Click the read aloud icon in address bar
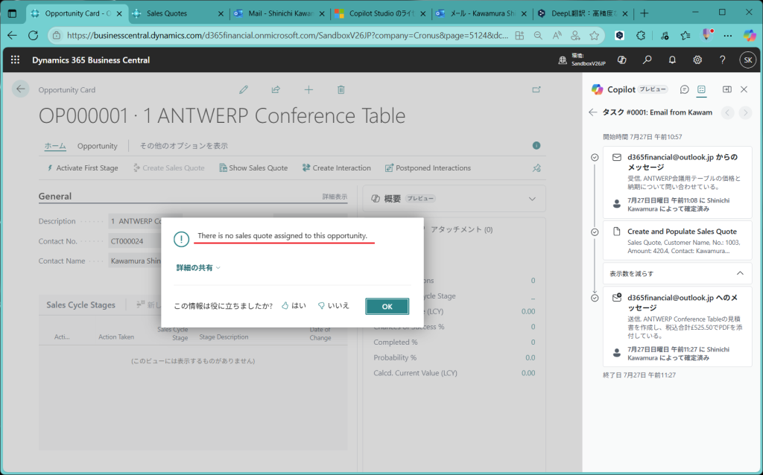The image size is (763, 475). coord(557,35)
